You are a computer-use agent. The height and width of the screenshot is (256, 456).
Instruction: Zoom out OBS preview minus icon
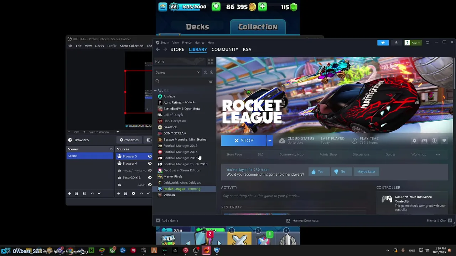69,132
